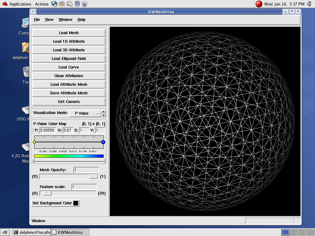
Task: Open the KWMeshVisu window menu button
Action: 33,11
